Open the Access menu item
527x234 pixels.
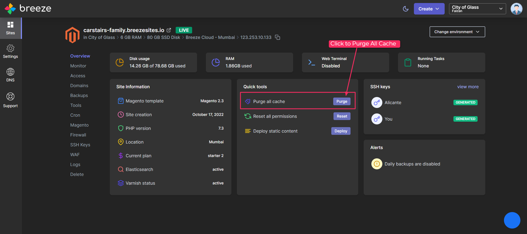(78, 76)
